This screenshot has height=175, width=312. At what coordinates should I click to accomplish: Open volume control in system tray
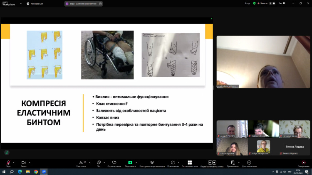285,172
